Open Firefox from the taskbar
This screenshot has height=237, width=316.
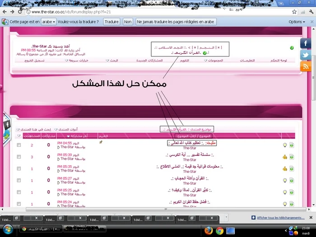click(208, 230)
